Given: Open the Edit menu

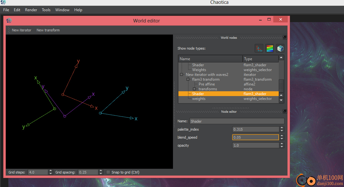Looking at the screenshot, I should pyautogui.click(x=17, y=10).
